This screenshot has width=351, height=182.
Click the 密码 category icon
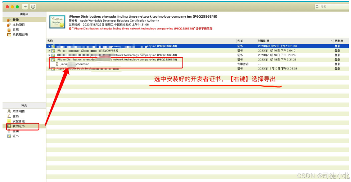(x=9, y=116)
